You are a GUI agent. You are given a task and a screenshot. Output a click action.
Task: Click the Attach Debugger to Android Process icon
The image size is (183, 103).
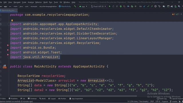tap(132, 6)
